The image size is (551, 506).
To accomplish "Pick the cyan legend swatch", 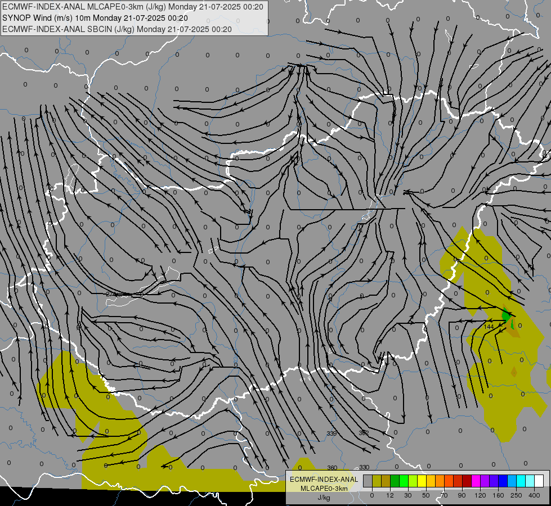I will click(521, 481).
